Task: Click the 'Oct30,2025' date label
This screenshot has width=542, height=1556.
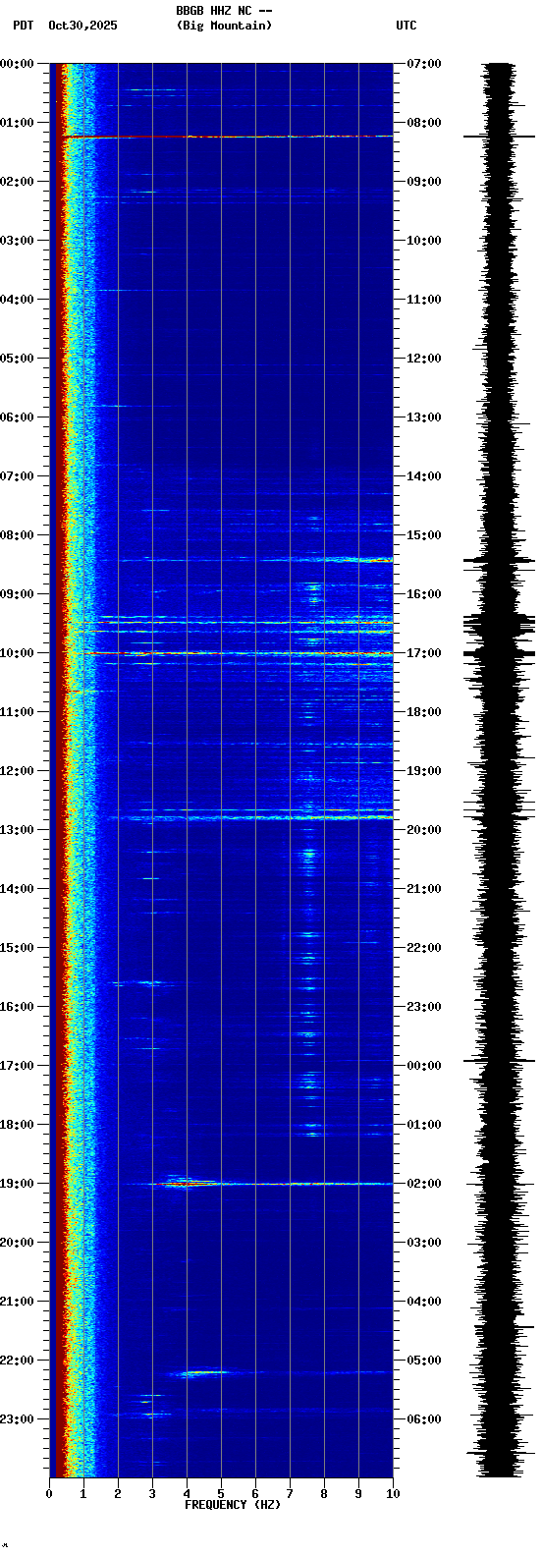Action: pos(82,26)
